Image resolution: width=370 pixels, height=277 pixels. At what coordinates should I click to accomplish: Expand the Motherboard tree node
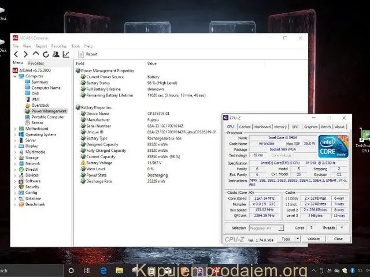point(15,129)
